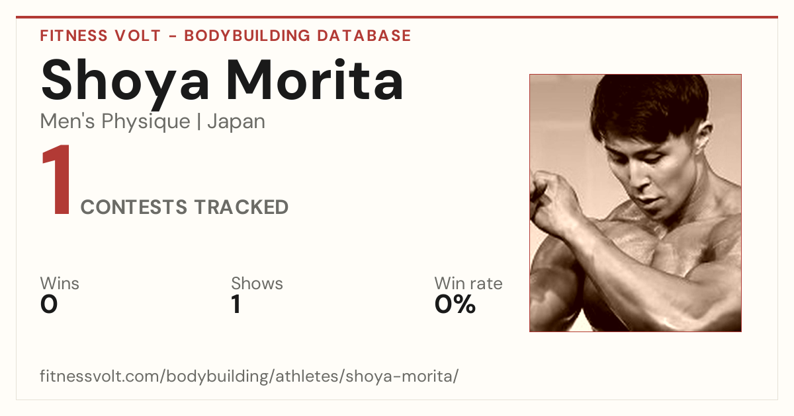Click the Wins value 0

point(49,304)
